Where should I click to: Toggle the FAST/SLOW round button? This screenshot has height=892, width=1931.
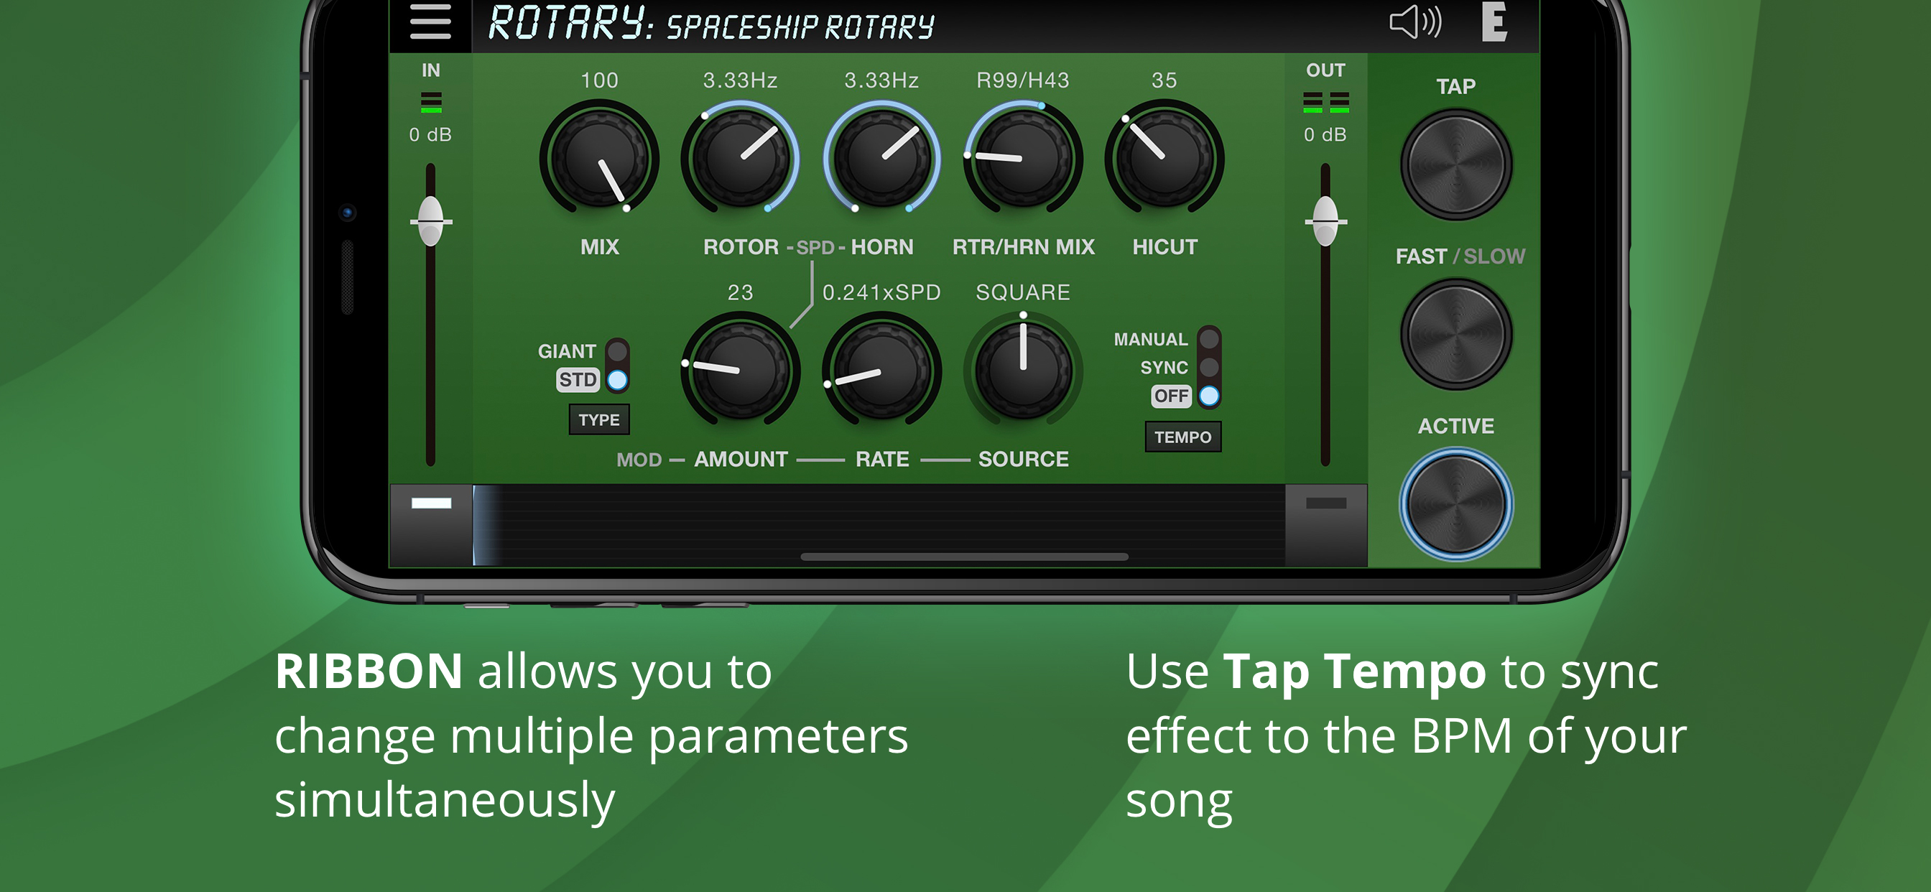pos(1455,334)
